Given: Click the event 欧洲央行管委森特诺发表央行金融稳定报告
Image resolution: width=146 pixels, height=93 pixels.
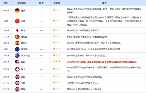Looking at the screenshot, I should [x=88, y=37].
